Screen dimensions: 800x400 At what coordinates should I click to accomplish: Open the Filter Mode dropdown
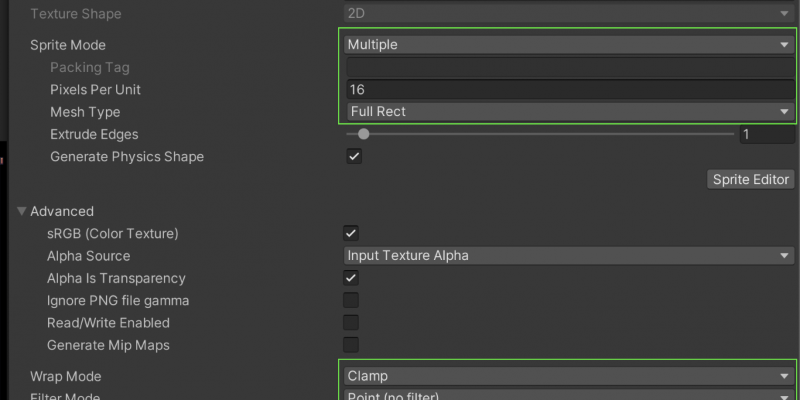[x=569, y=395]
